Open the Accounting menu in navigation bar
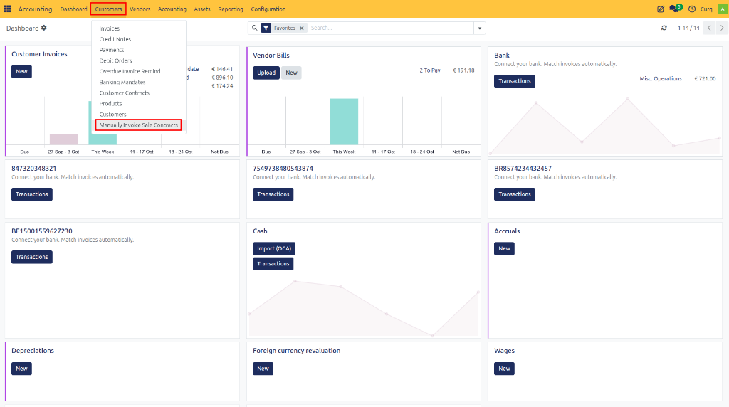729x407 pixels. (x=172, y=9)
